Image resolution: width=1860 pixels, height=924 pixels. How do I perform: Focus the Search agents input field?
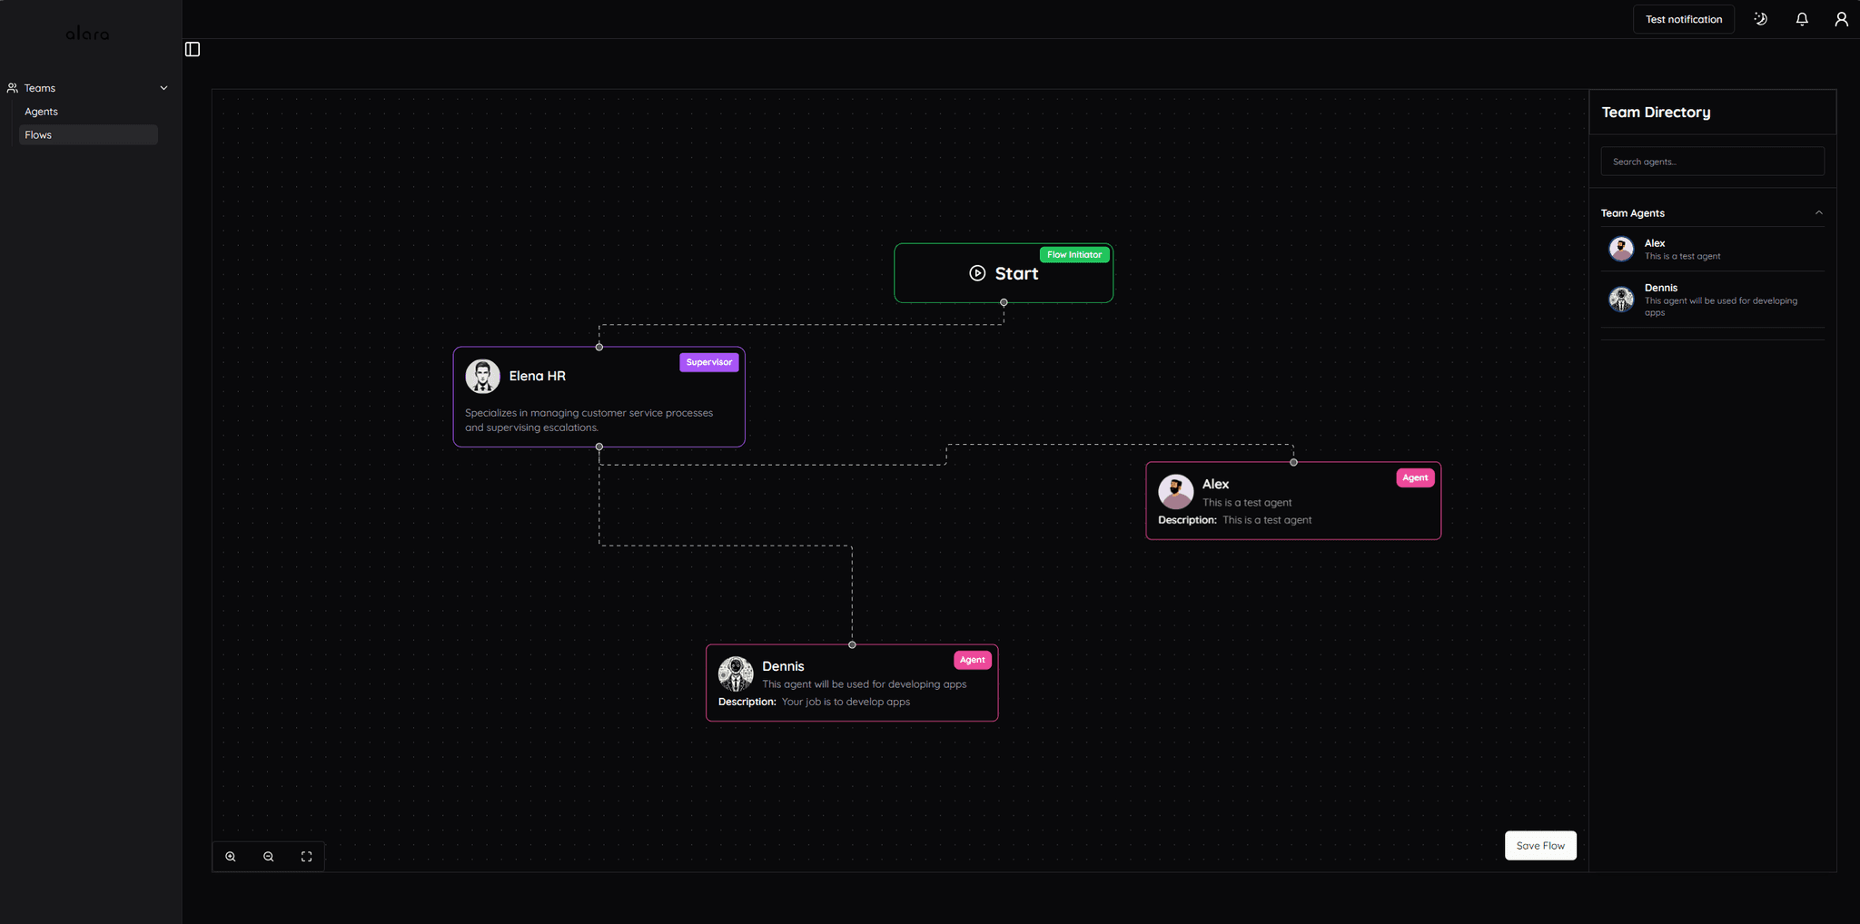(1712, 162)
